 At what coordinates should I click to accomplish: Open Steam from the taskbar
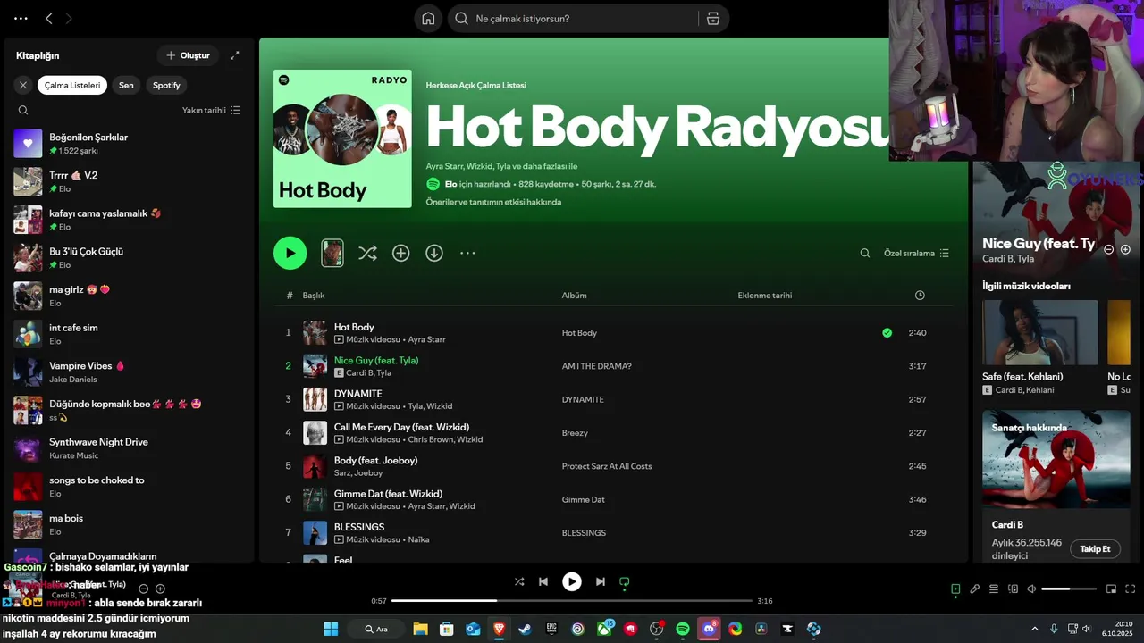[525, 629]
